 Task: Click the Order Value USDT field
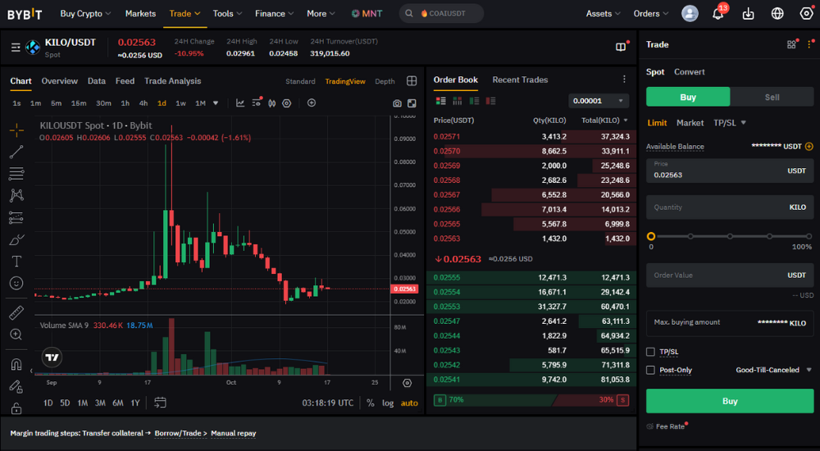(730, 276)
